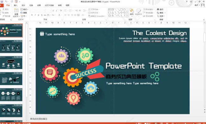206x124 pixels.
Task: Toggle Italic formatting button
Action: point(35,15)
